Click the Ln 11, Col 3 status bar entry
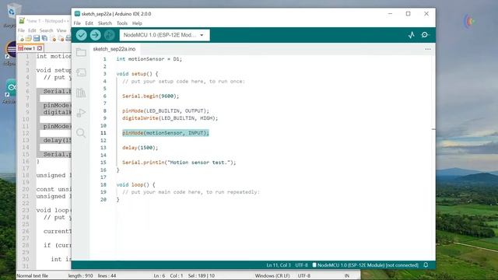 click(x=279, y=264)
